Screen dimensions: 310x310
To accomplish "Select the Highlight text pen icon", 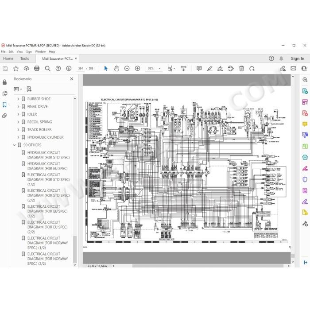I will 209,68.
